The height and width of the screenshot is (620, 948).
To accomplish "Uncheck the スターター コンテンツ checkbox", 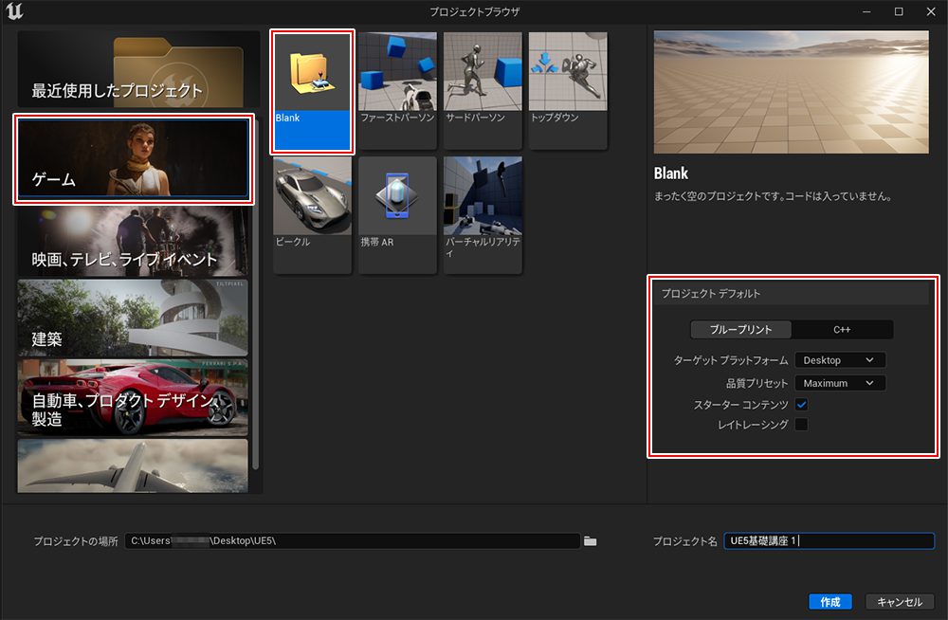I will [801, 405].
